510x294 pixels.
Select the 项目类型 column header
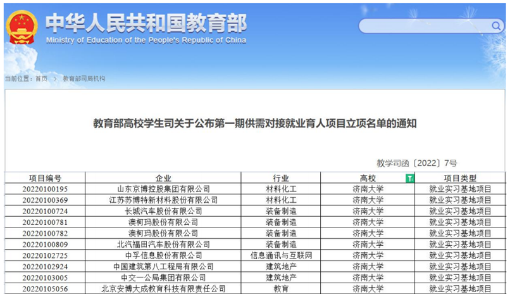[x=460, y=179]
